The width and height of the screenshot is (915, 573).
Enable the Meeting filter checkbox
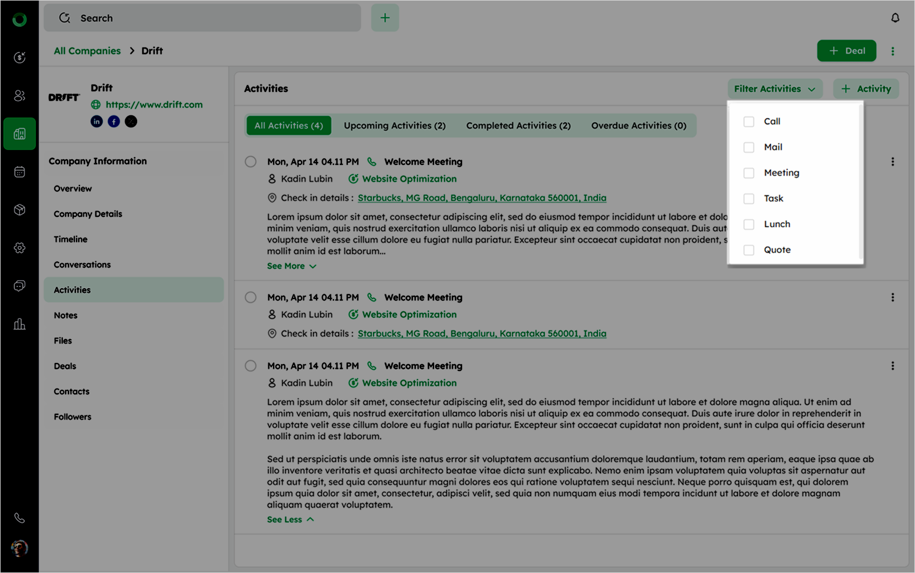coord(749,173)
